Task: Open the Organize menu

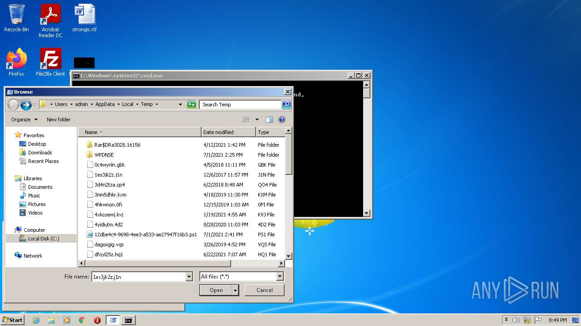Action: 25,120
